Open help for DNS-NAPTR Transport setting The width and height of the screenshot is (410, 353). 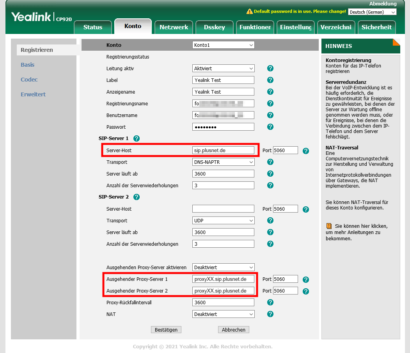[x=270, y=162]
